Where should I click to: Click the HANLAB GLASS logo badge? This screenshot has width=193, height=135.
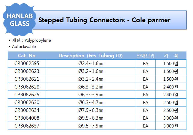pos(20,20)
